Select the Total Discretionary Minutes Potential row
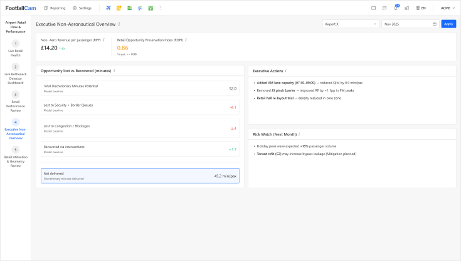This screenshot has height=261, width=461. point(140,88)
